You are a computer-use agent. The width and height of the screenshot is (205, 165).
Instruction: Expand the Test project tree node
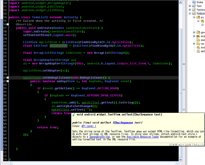(x=190, y=6)
